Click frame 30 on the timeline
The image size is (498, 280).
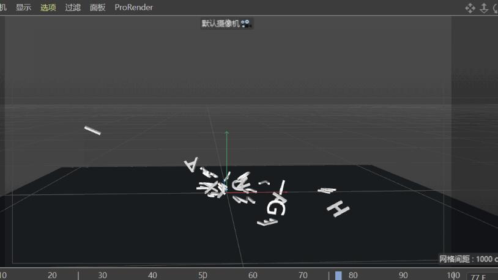tap(102, 275)
